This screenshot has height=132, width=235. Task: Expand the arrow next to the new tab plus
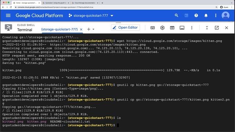coord(93,29)
